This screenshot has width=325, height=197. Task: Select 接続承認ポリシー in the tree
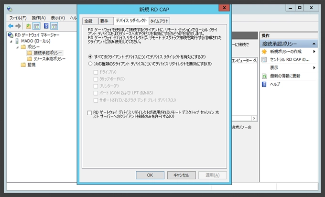pyautogui.click(x=48, y=53)
